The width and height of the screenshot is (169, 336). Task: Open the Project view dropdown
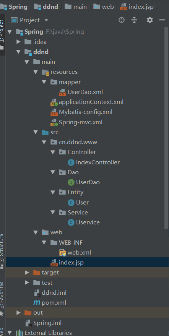[x=46, y=20]
